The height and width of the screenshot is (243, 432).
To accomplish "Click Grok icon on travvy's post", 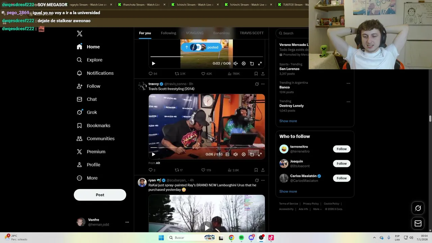I will click(x=257, y=84).
